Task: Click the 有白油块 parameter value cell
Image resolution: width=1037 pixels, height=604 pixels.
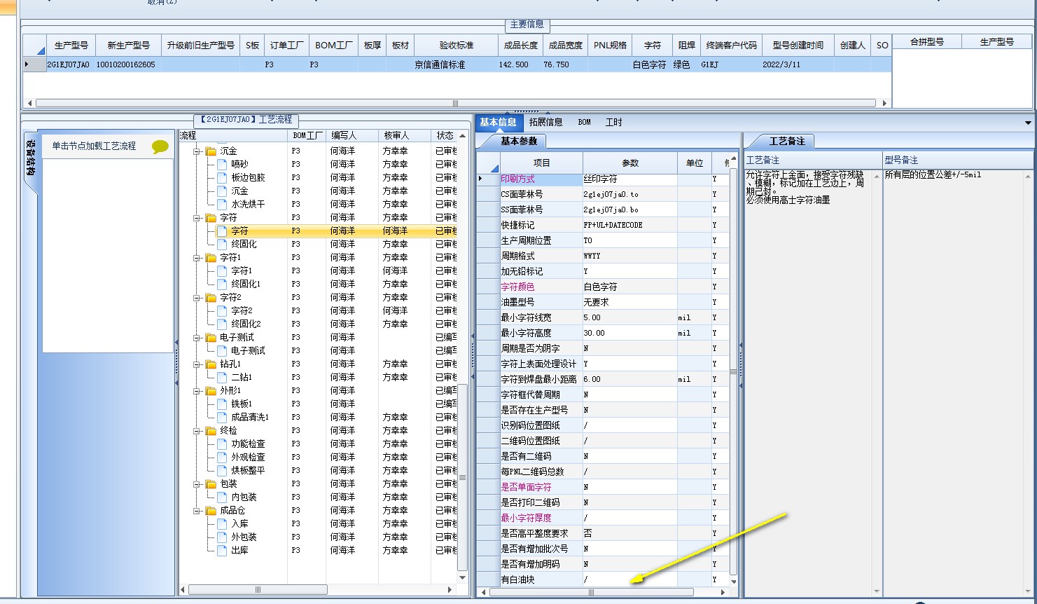Action: pyautogui.click(x=629, y=579)
